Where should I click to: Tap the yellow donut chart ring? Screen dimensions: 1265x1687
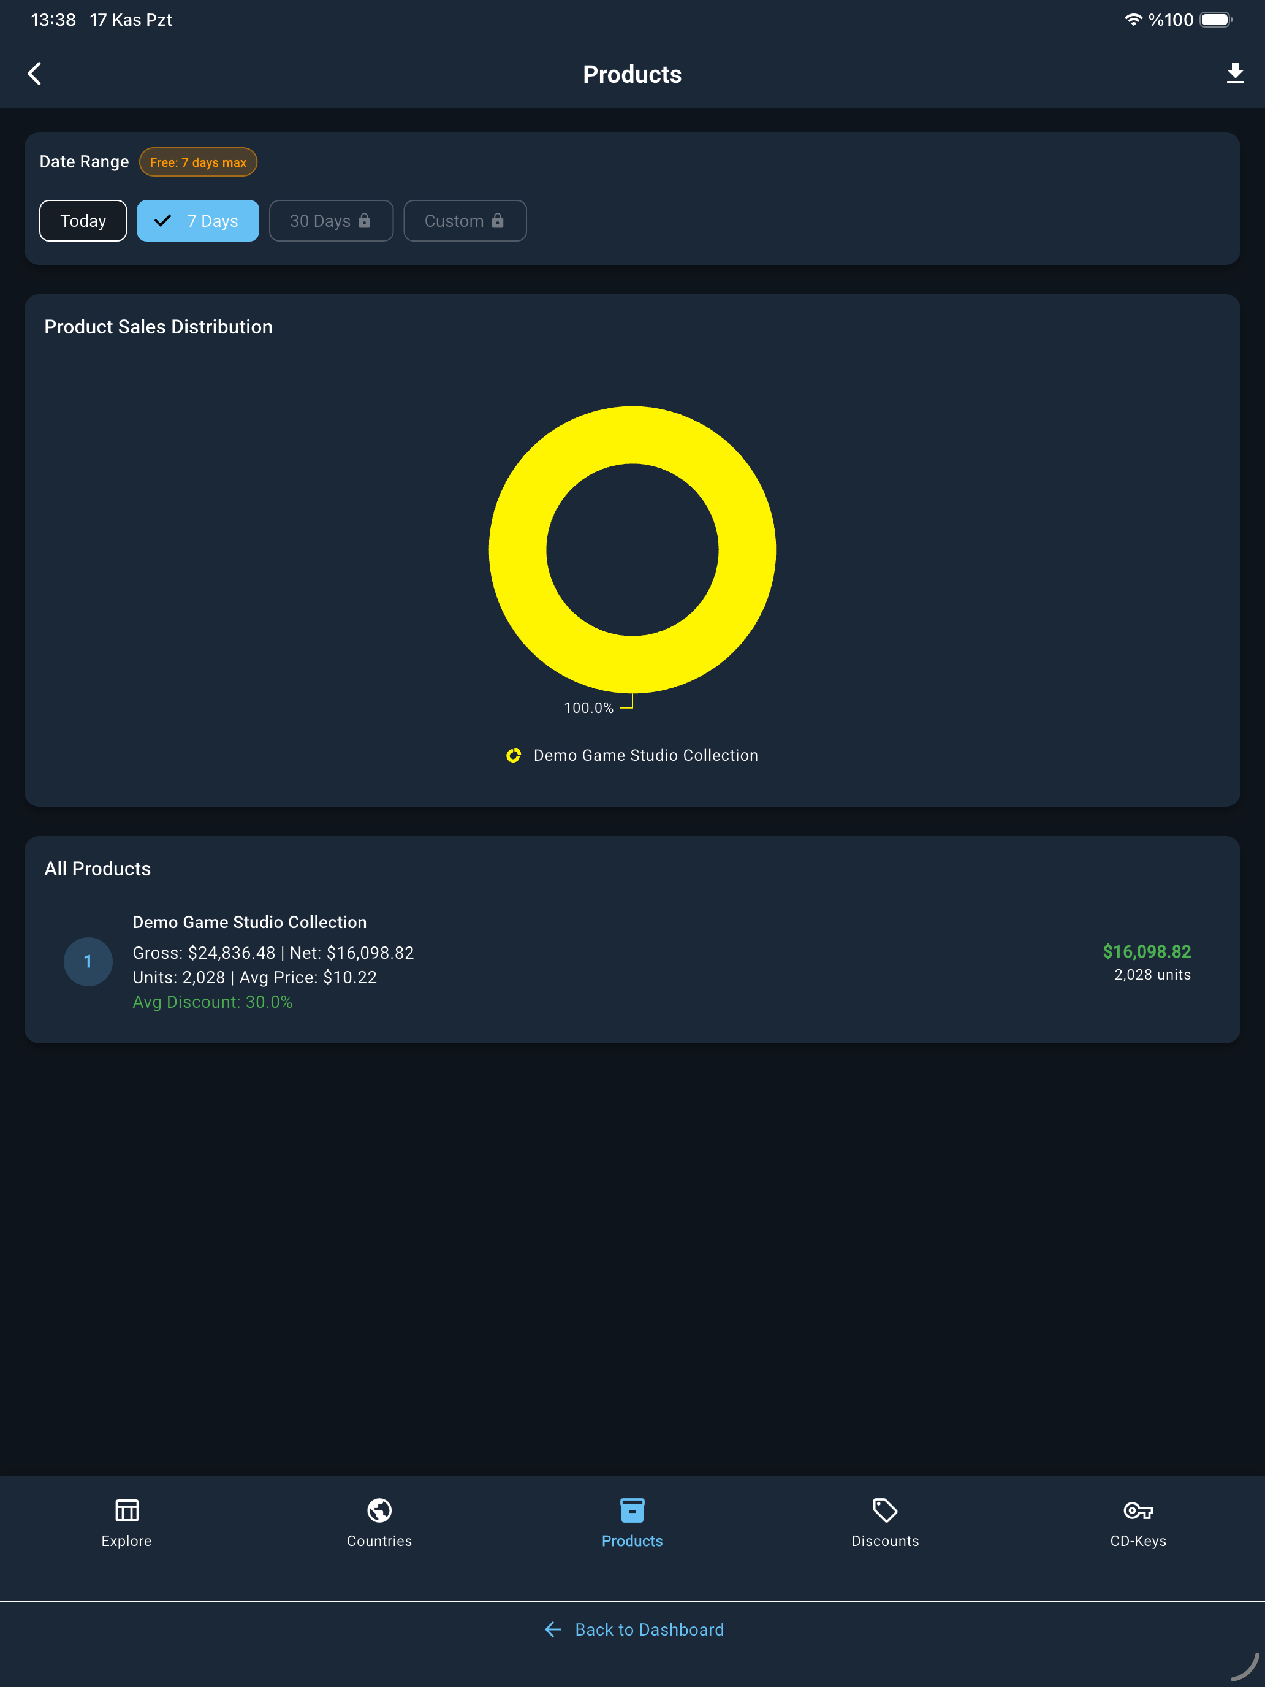tap(632, 435)
